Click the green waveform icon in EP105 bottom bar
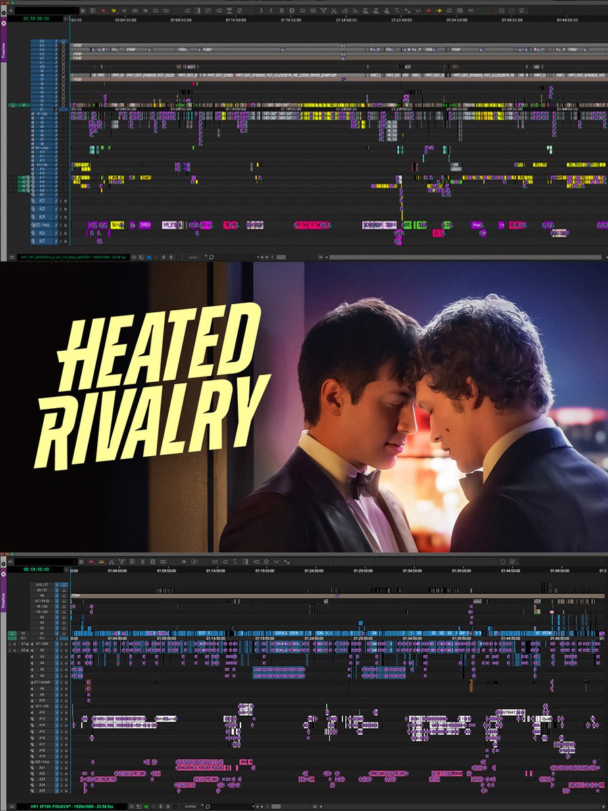The image size is (608, 811). pyautogui.click(x=146, y=806)
